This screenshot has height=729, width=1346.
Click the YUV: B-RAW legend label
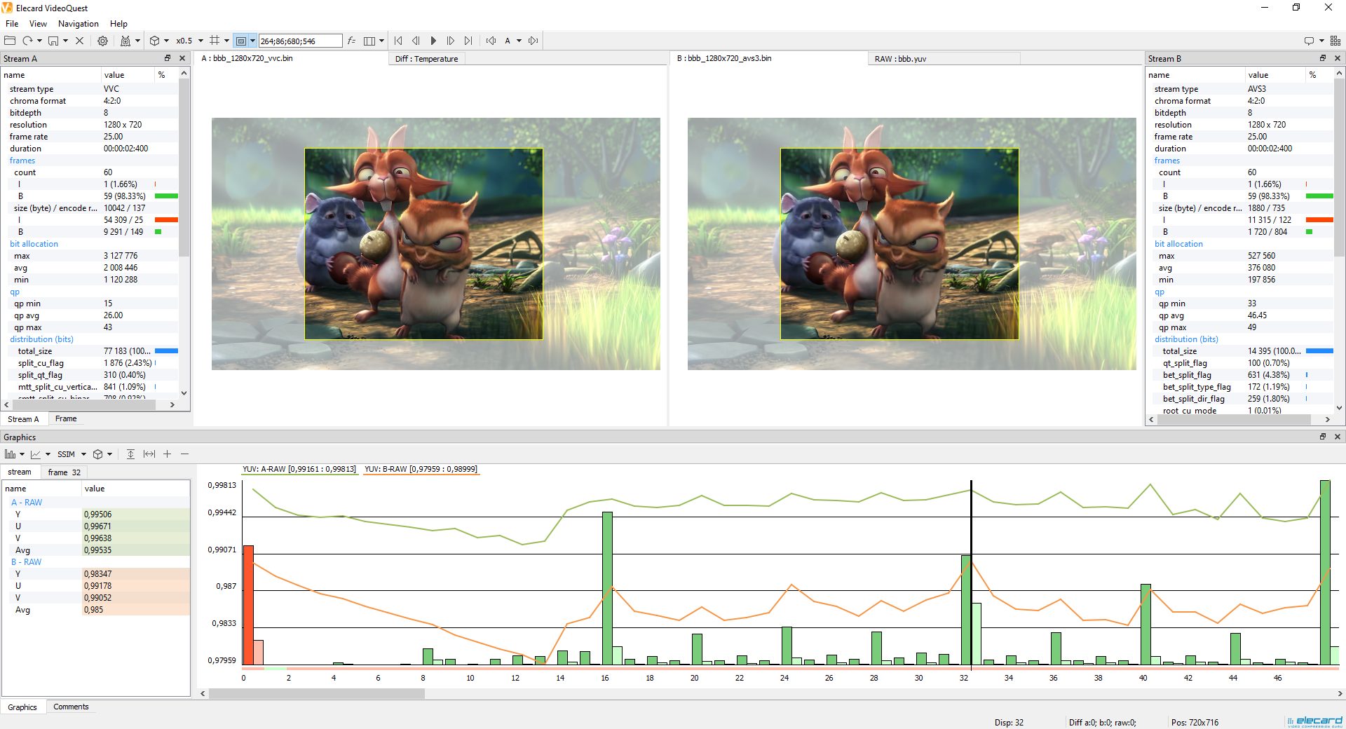[x=421, y=469]
